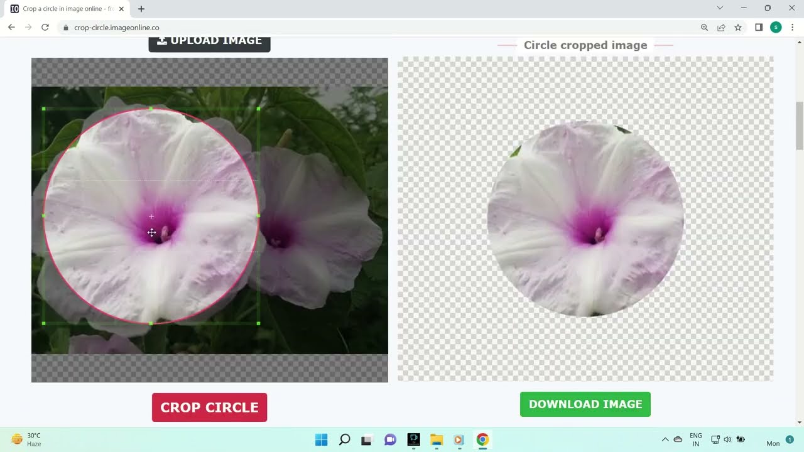Click the bottom-middle crop handle
Viewport: 804px width, 452px height.
click(151, 323)
